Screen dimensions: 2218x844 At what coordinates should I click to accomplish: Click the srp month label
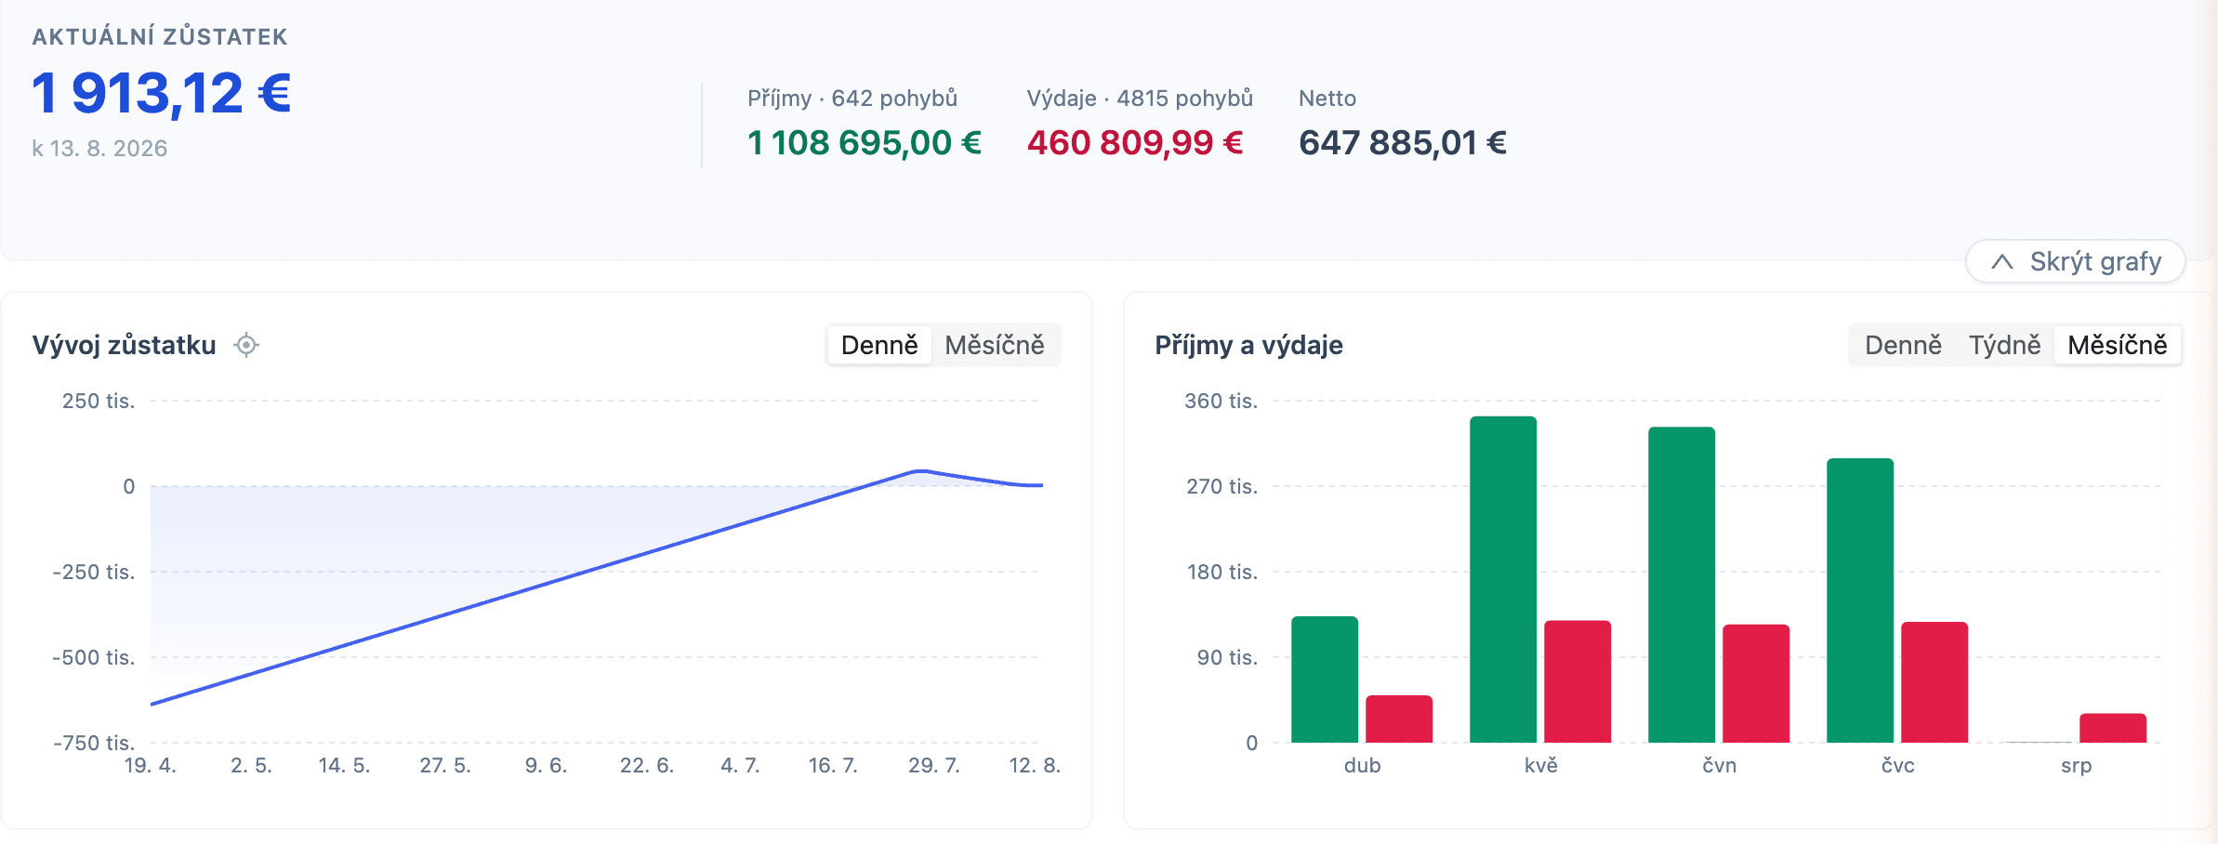coord(2076,766)
